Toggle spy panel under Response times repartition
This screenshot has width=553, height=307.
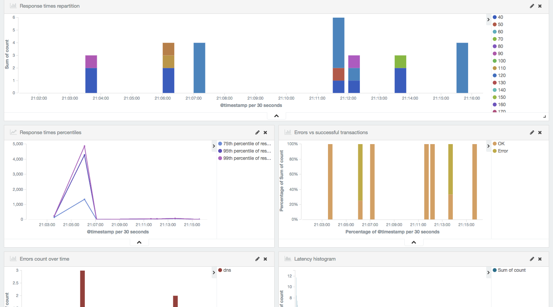coord(276,116)
